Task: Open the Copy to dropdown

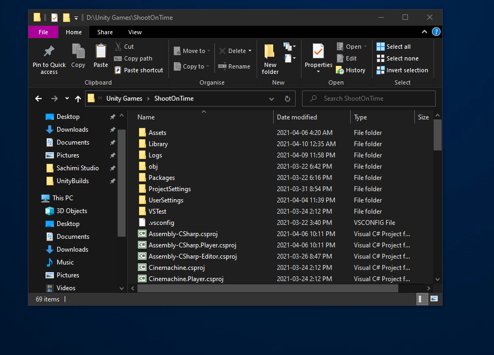Action: pos(191,66)
